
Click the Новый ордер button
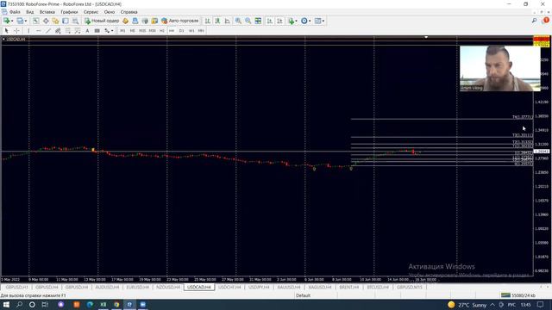(102, 21)
